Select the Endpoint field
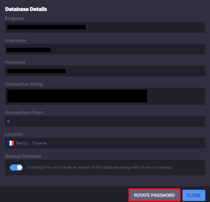The width and height of the screenshot is (210, 202). tap(105, 27)
